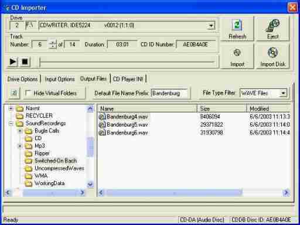
Task: Toggle Hide Virtual Folders checkbox
Action: tap(28, 93)
